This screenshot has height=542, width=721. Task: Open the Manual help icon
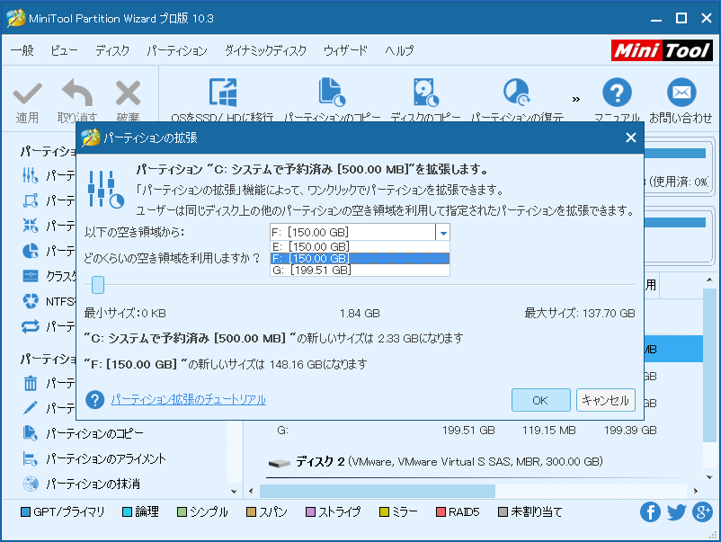point(617,93)
